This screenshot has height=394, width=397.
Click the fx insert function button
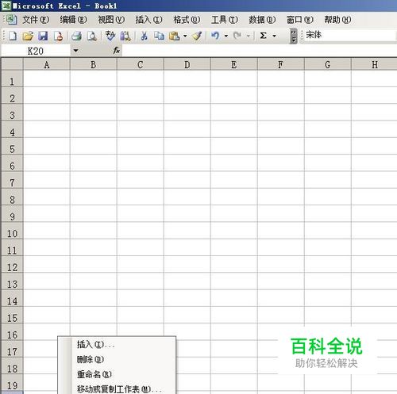(117, 50)
